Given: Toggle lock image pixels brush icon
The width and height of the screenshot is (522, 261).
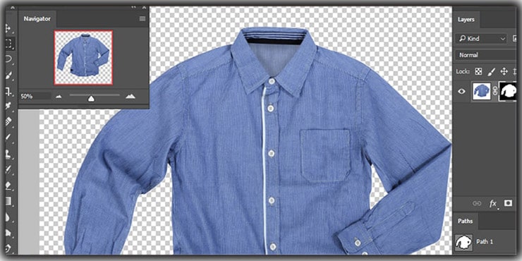Looking at the screenshot, I should [492, 71].
